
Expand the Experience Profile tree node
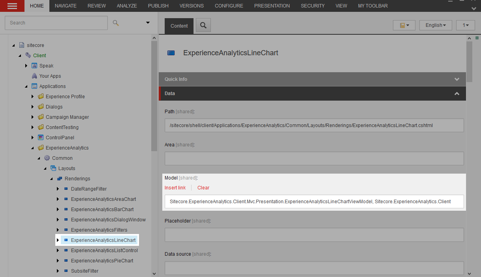point(32,96)
